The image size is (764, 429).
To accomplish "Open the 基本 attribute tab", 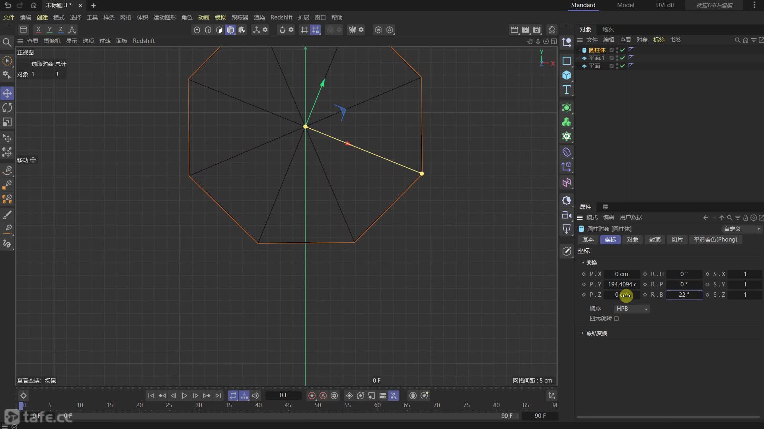I will 588,240.
